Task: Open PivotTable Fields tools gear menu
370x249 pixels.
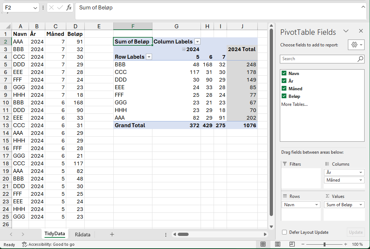Action: point(356,45)
